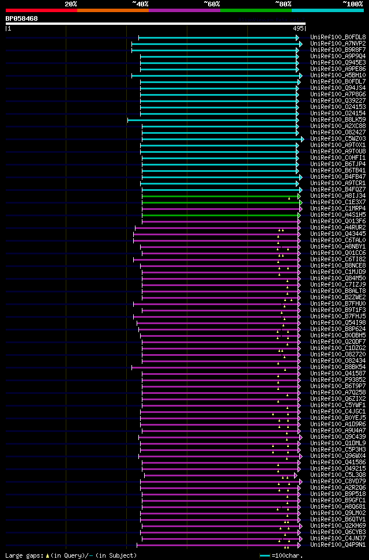Screen dimensions: 369x560
Task: Select the UniRef100_B4FB47 label
Action: pyautogui.click(x=338, y=177)
